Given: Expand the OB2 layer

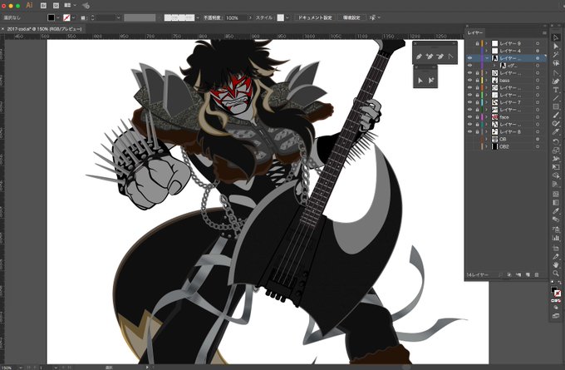Looking at the screenshot, I should point(486,147).
